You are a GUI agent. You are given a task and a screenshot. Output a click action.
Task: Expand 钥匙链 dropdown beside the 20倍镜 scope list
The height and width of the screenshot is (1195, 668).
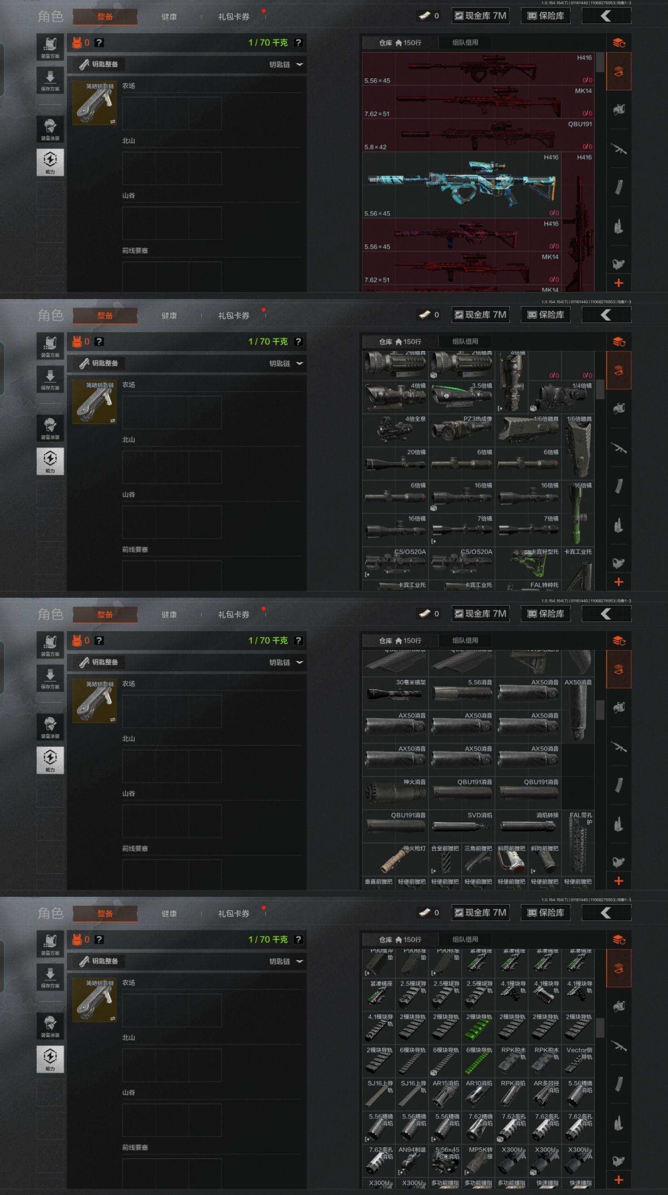tap(286, 363)
